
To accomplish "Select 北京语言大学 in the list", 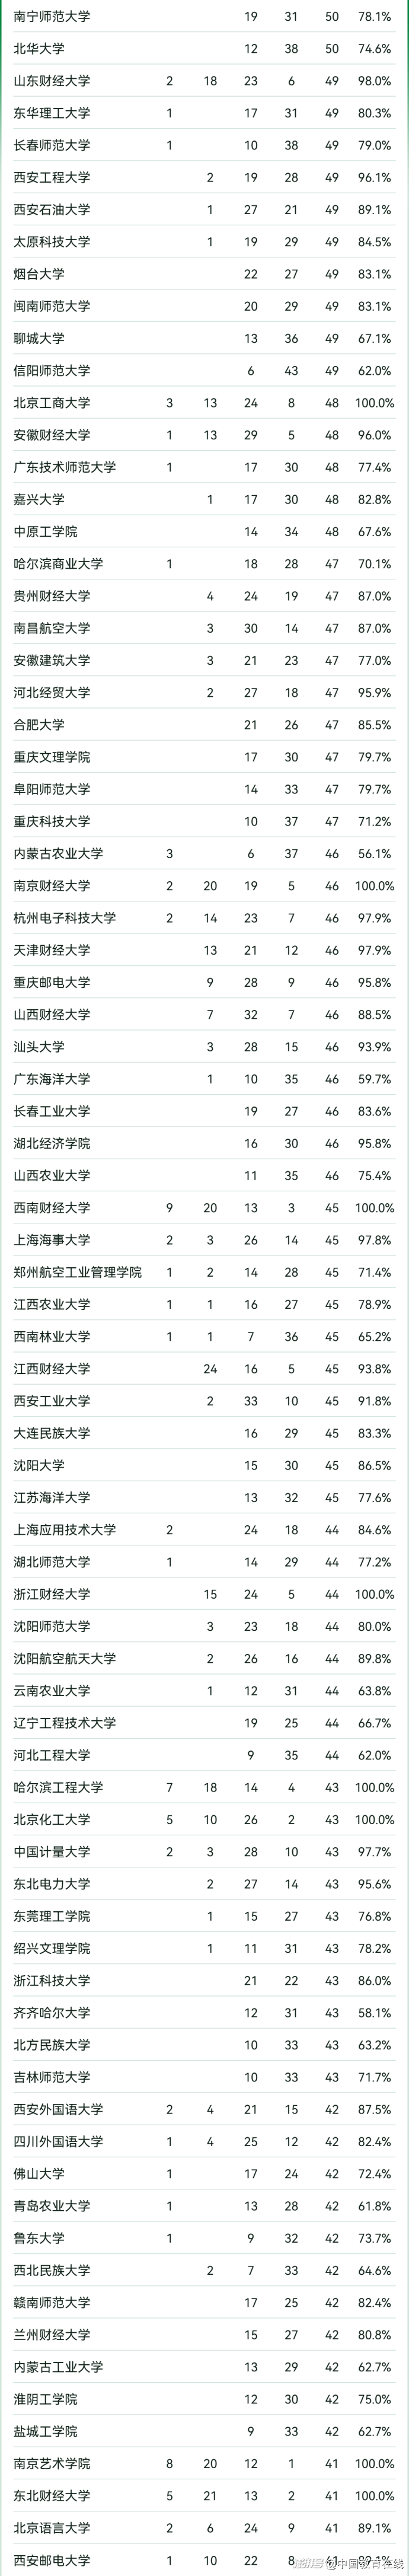I will 51,2528.
